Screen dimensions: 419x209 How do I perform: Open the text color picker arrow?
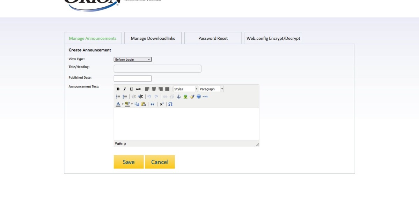coord(123,104)
